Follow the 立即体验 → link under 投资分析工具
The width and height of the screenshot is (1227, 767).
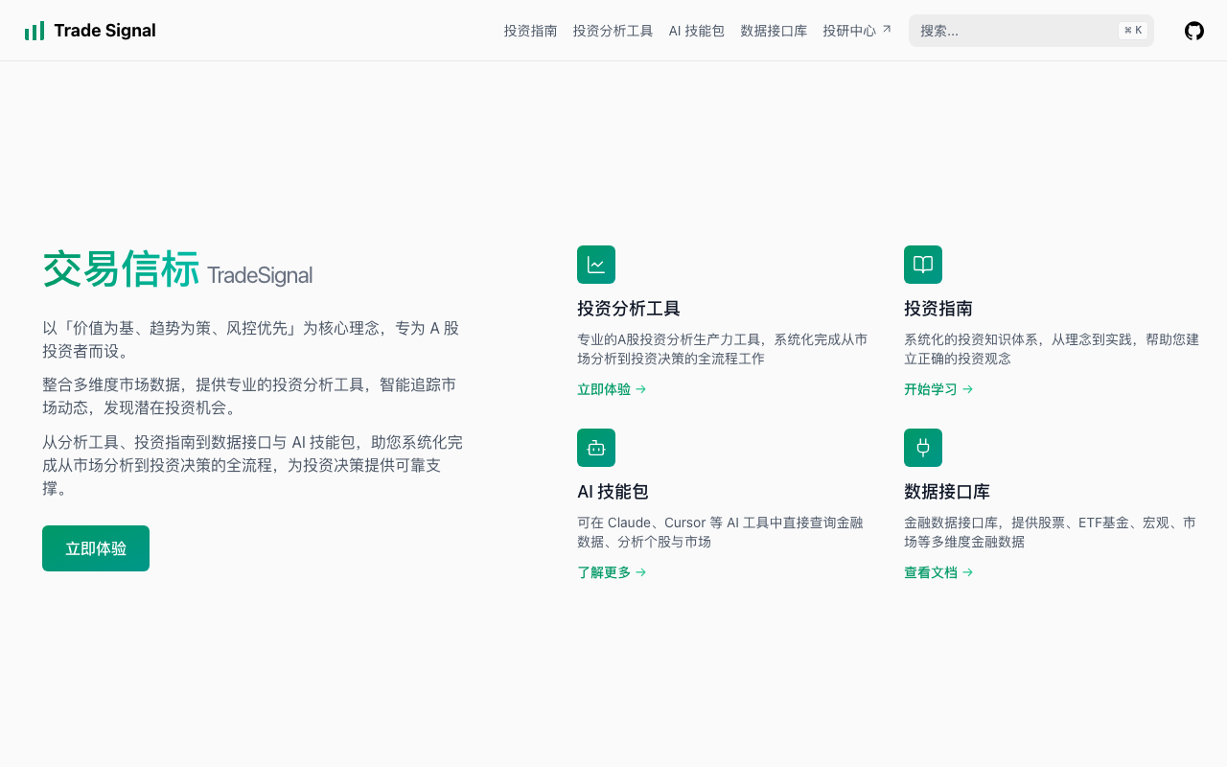tap(612, 389)
